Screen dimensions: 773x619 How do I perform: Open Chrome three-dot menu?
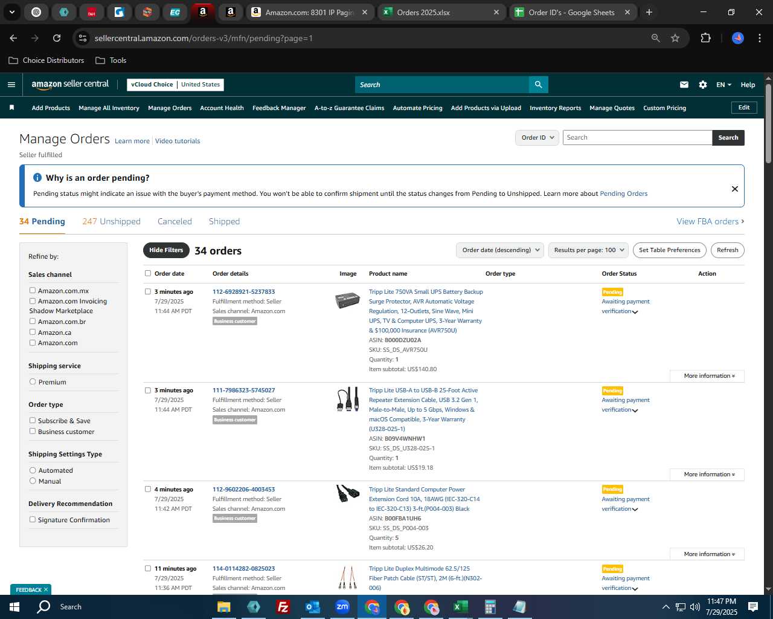[759, 38]
